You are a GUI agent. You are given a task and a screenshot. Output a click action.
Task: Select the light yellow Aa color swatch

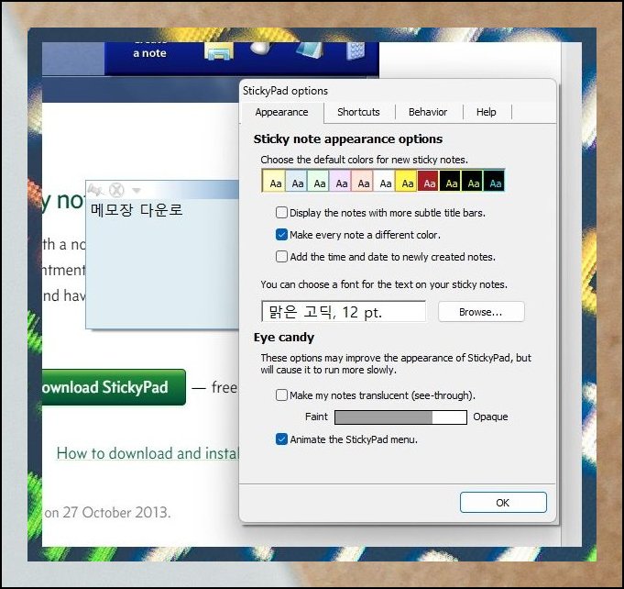pos(275,182)
